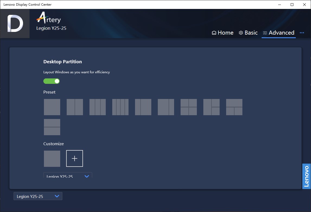This screenshot has height=212, width=311.
Task: Click the Legion Y25-25 header model name
Action: (x=51, y=28)
